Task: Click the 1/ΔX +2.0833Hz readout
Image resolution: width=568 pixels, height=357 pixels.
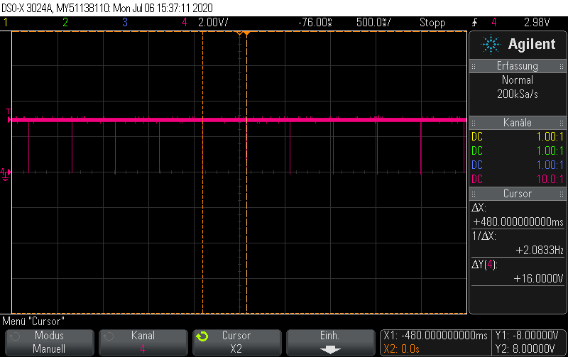Action: (518, 243)
